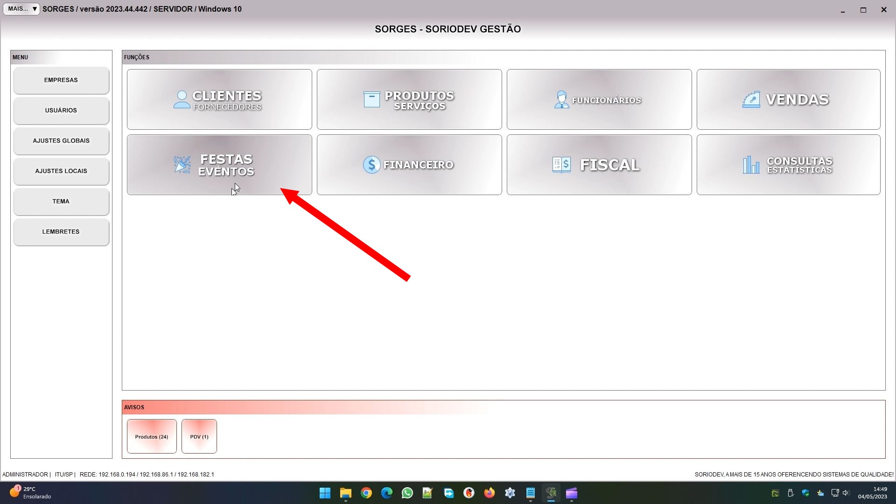Open the Produtos Serviços function tile
The width and height of the screenshot is (896, 504).
click(x=409, y=99)
